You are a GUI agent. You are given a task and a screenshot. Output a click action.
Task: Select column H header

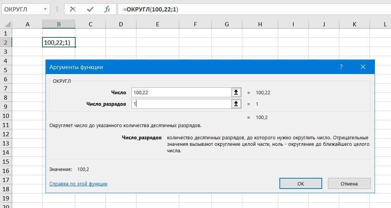click(x=260, y=24)
